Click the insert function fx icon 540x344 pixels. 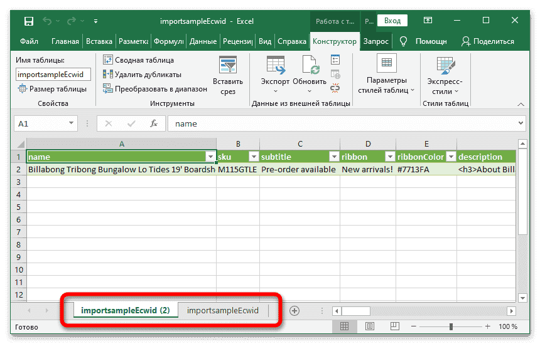[154, 124]
